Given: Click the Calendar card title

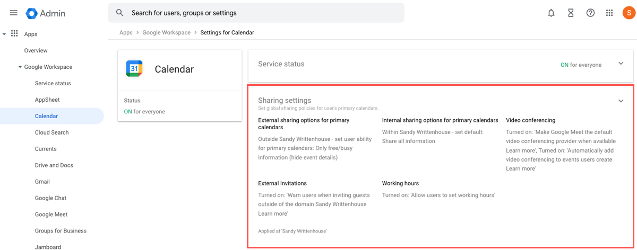Looking at the screenshot, I should click(174, 69).
